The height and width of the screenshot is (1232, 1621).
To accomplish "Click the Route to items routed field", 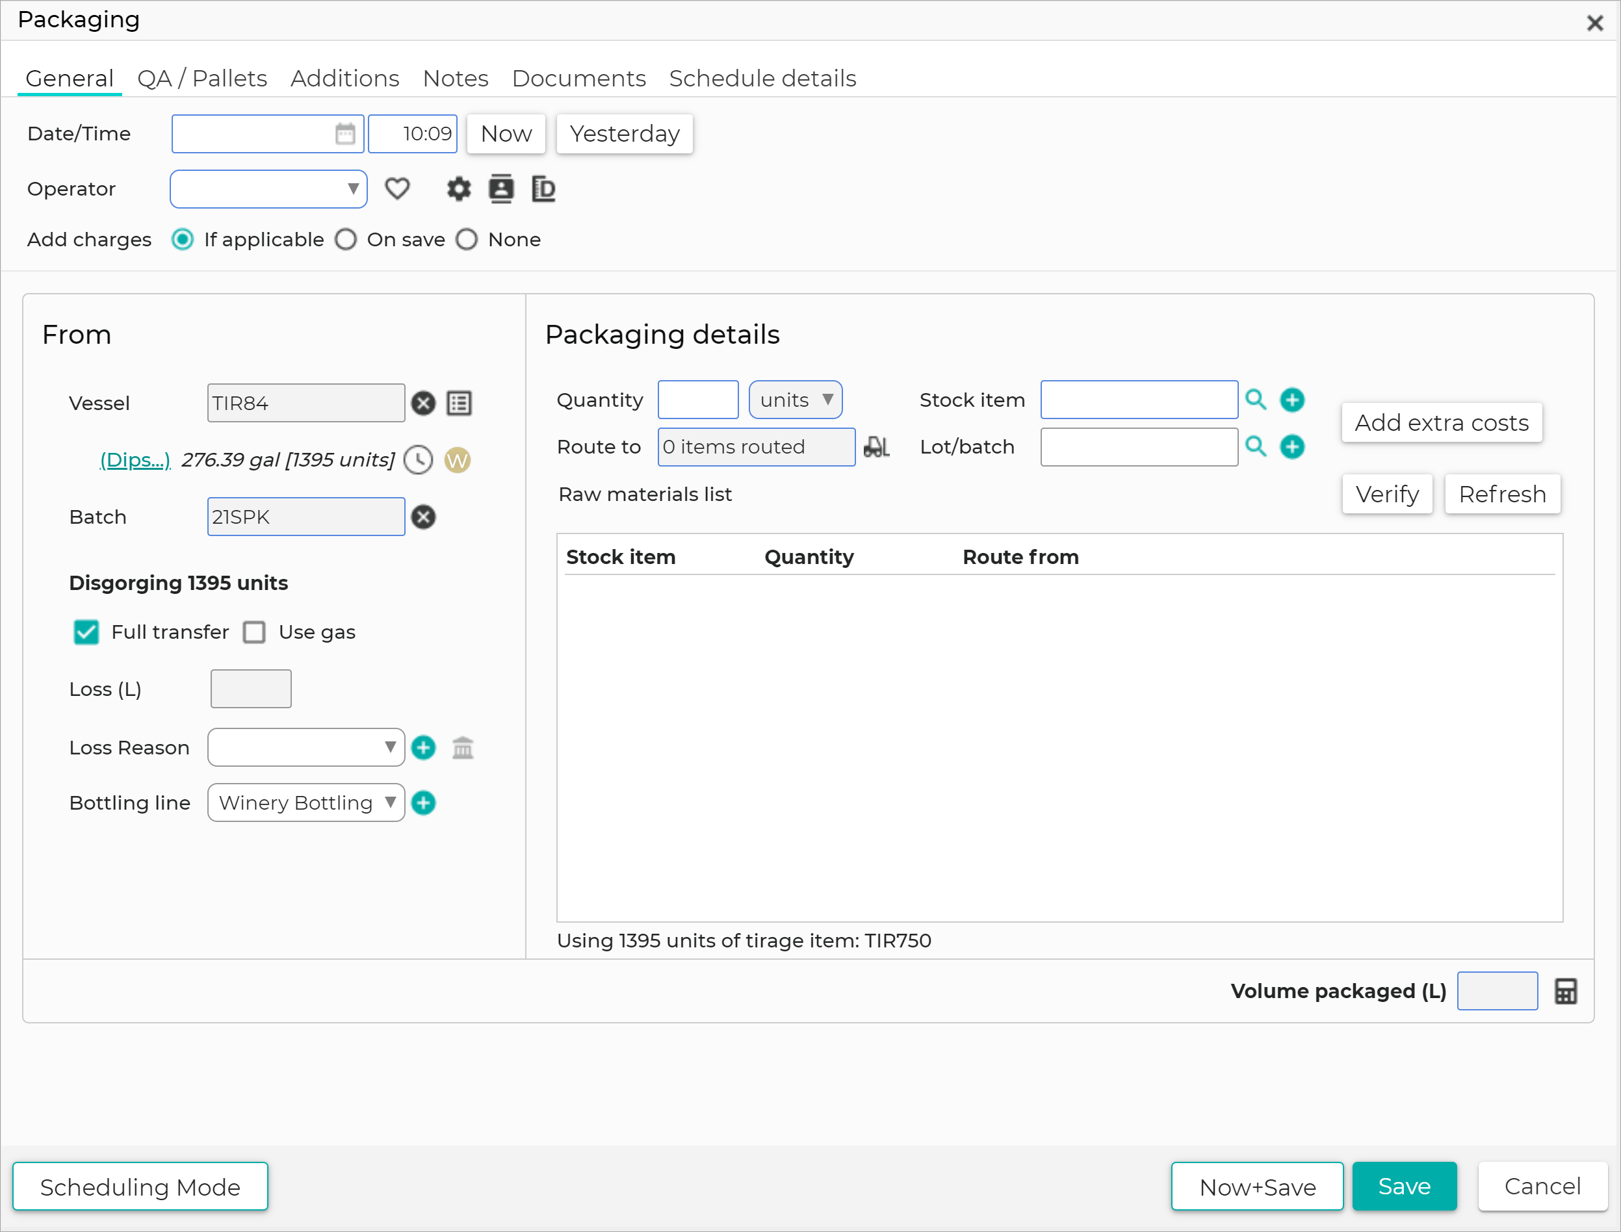I will coord(756,446).
